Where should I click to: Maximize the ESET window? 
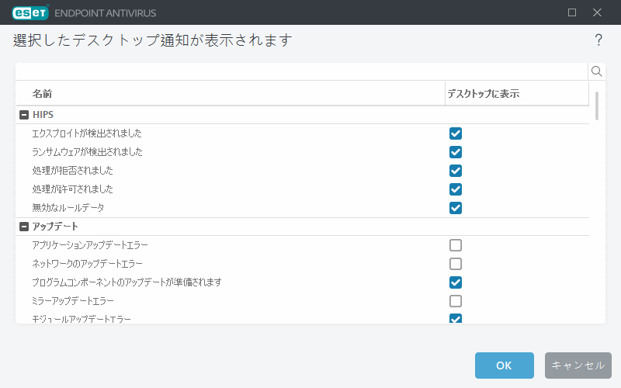click(x=572, y=12)
